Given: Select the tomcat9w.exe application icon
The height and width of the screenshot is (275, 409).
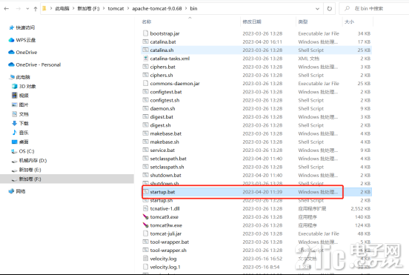Looking at the screenshot, I should coord(145,225).
